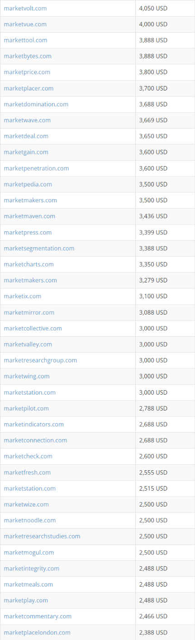Click marketdomination.com in the list
The height and width of the screenshot is (640, 195).
(36, 104)
